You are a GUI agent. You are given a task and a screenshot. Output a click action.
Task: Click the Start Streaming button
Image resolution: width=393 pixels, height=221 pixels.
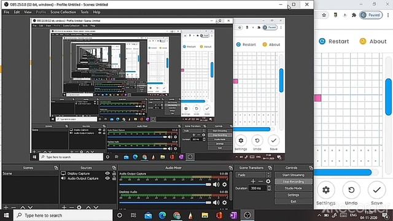coord(294,175)
